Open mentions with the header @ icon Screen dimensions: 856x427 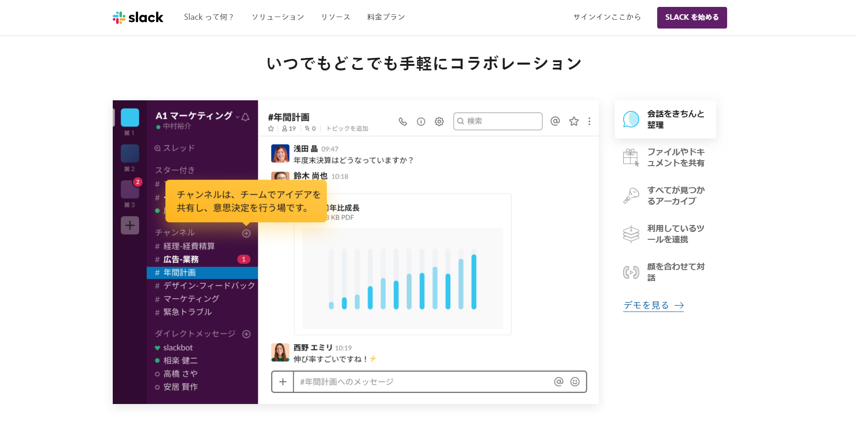555,121
